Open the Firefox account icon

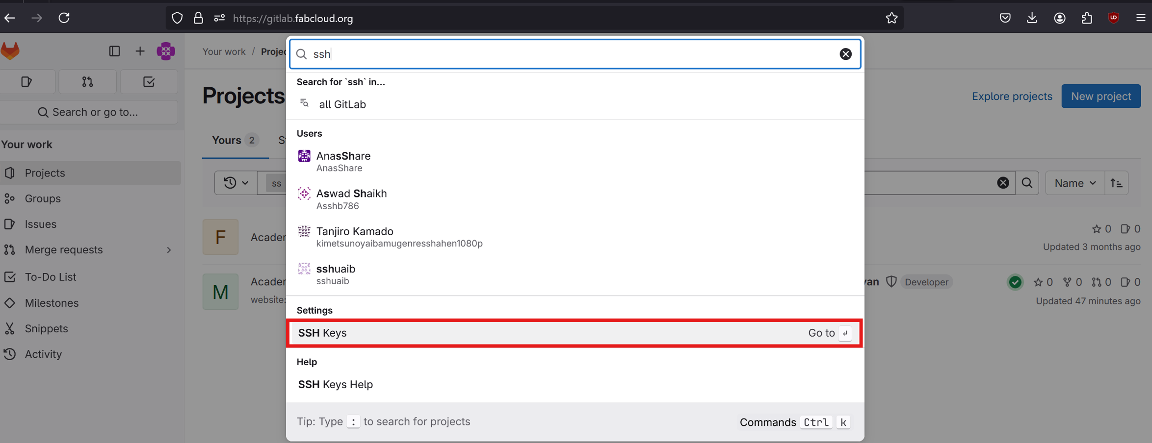point(1060,18)
